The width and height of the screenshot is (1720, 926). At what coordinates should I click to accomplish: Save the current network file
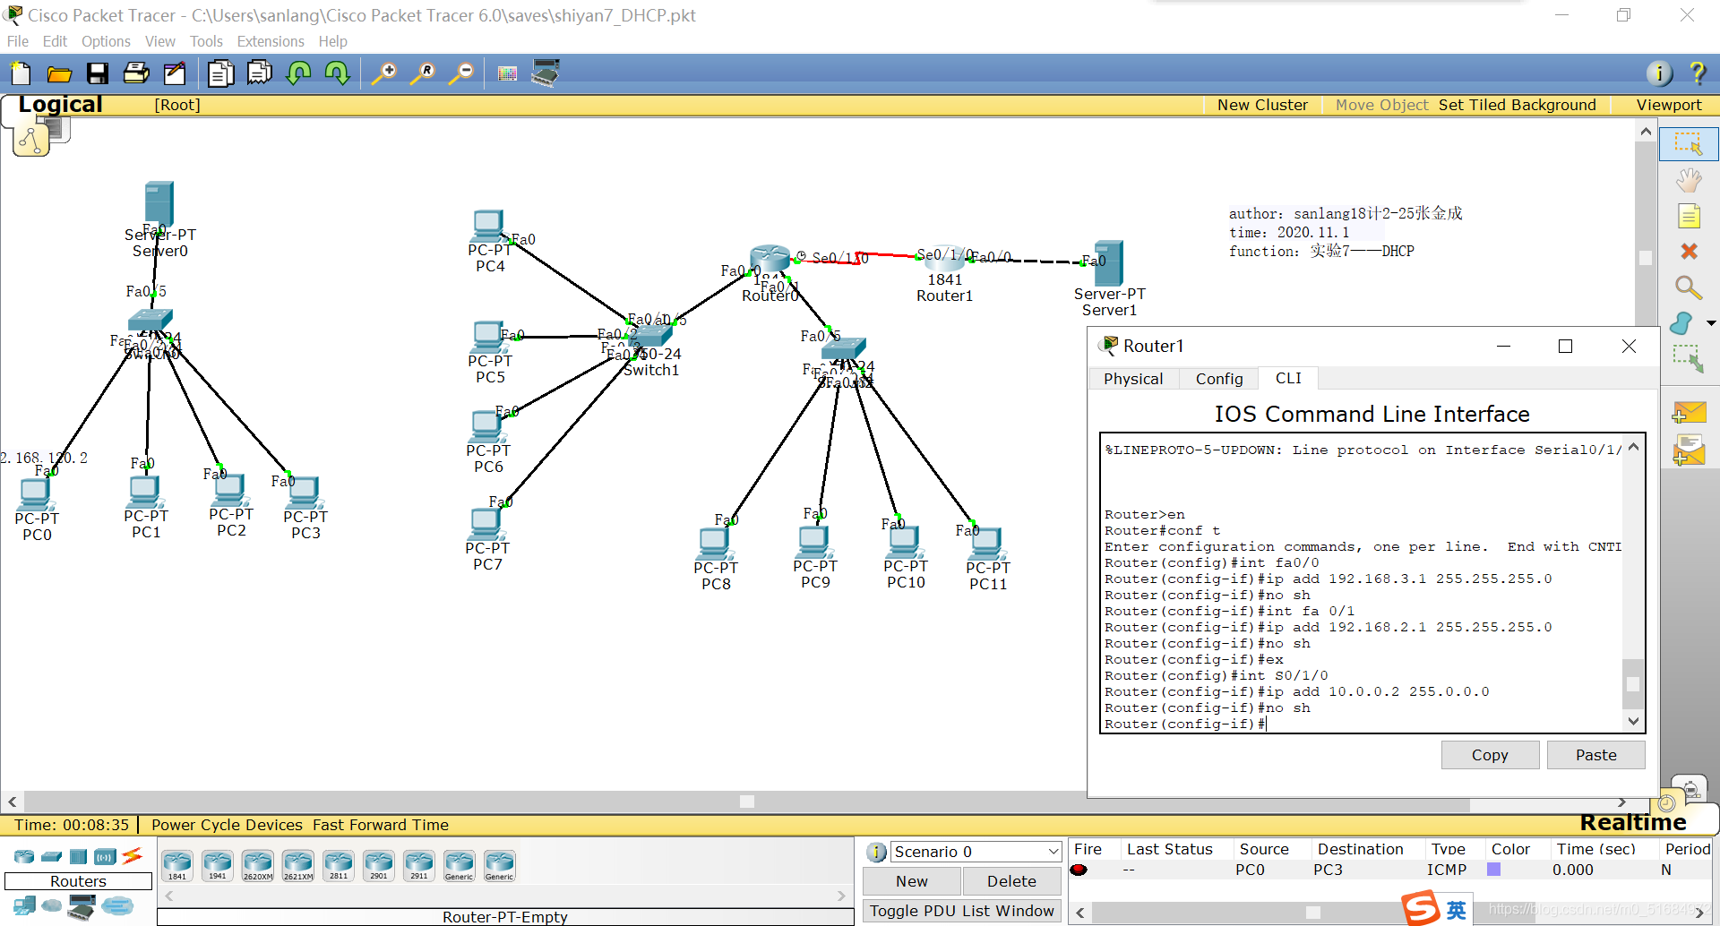tap(98, 73)
